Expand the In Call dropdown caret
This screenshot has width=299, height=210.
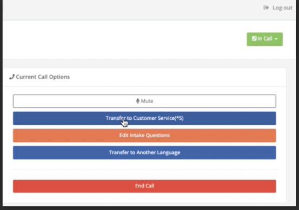(x=276, y=39)
